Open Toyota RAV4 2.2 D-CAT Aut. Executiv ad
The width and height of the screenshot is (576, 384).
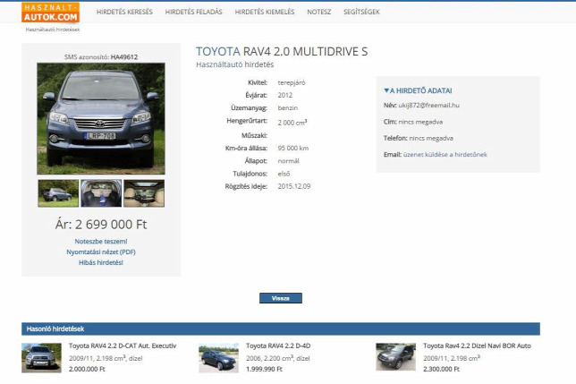click(x=123, y=346)
